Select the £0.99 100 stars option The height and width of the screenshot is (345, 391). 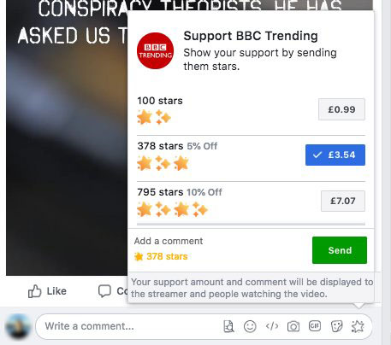[341, 109]
